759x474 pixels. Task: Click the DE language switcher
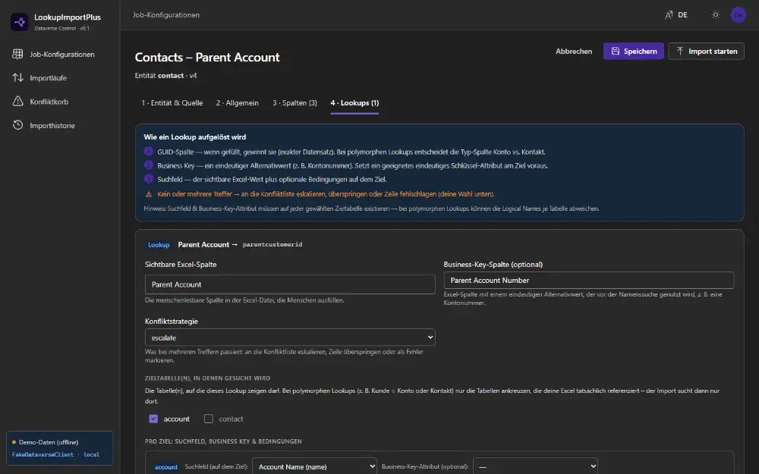point(676,15)
